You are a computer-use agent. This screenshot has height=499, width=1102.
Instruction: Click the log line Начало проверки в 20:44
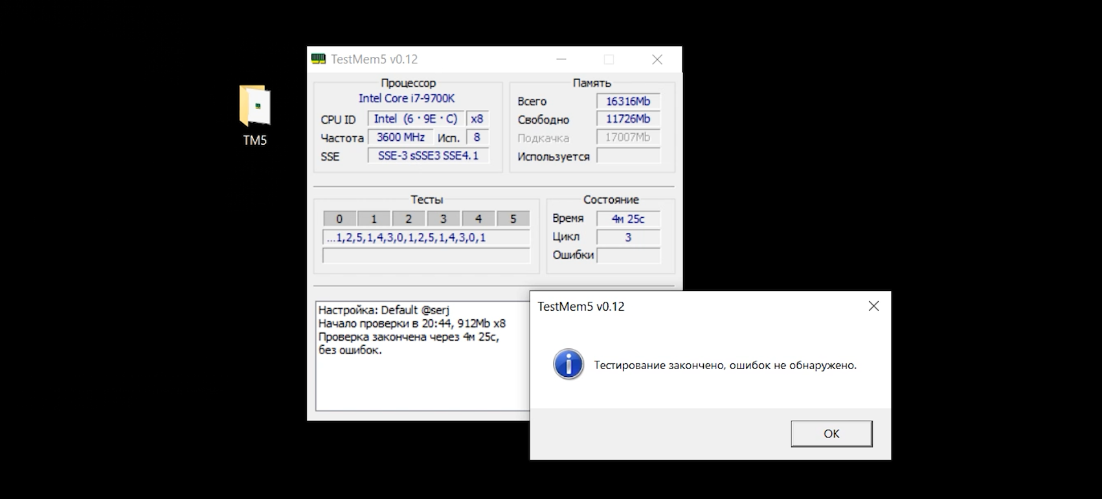[x=412, y=323]
